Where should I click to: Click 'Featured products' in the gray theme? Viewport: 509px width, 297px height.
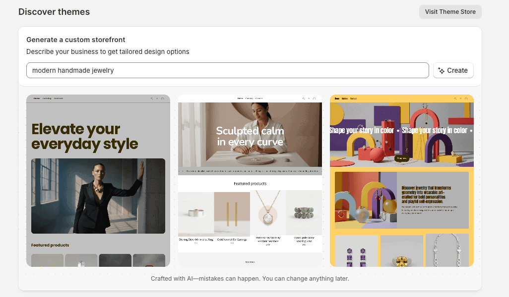[50, 245]
